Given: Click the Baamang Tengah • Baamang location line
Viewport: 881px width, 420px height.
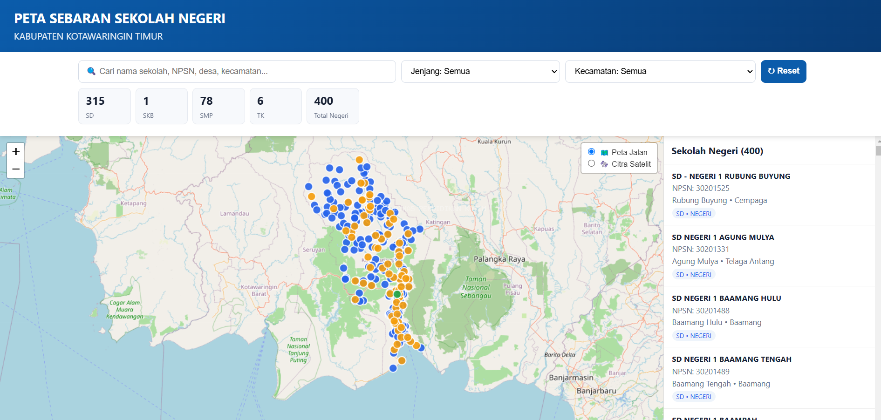Looking at the screenshot, I should pos(721,384).
